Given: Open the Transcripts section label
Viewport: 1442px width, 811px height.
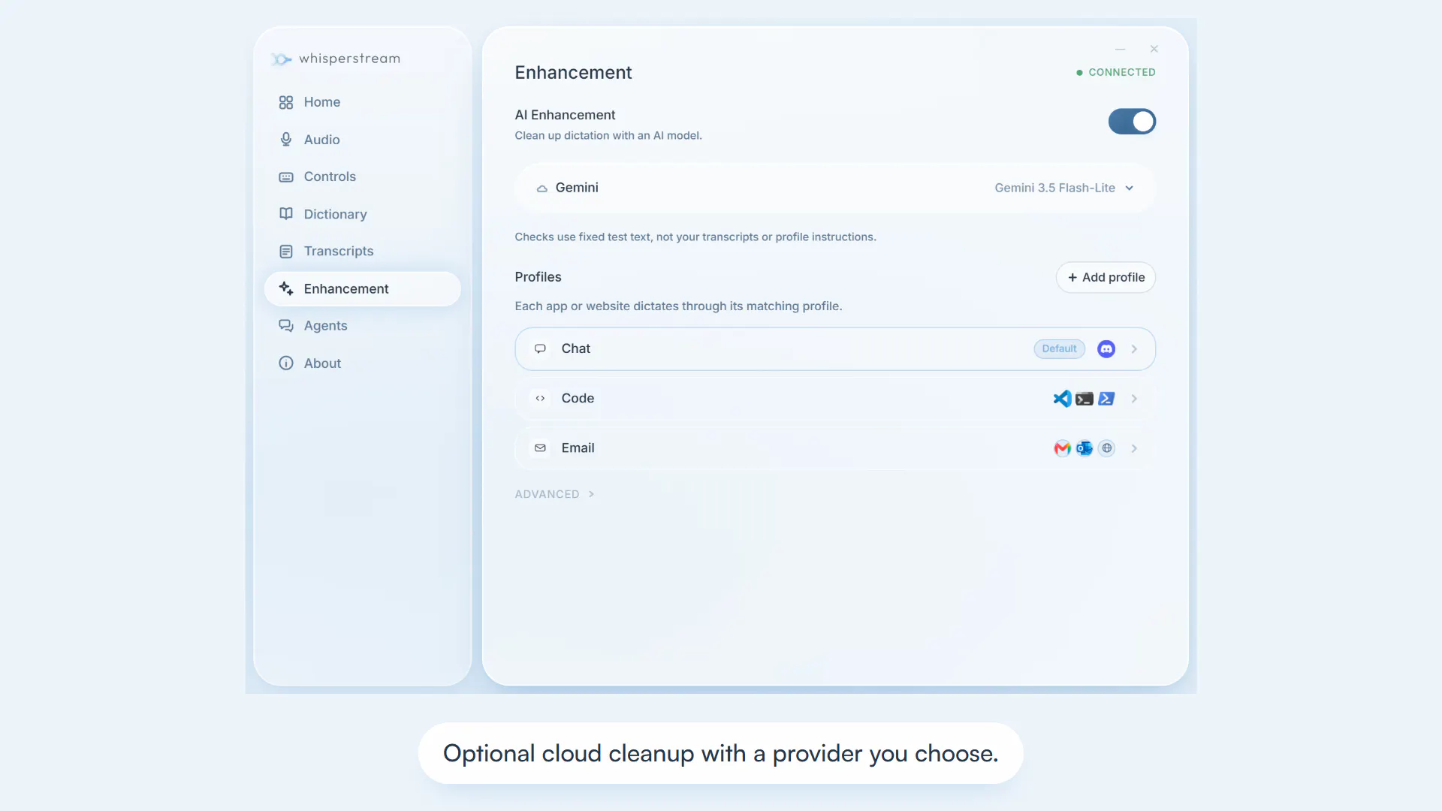Looking at the screenshot, I should pyautogui.click(x=339, y=252).
